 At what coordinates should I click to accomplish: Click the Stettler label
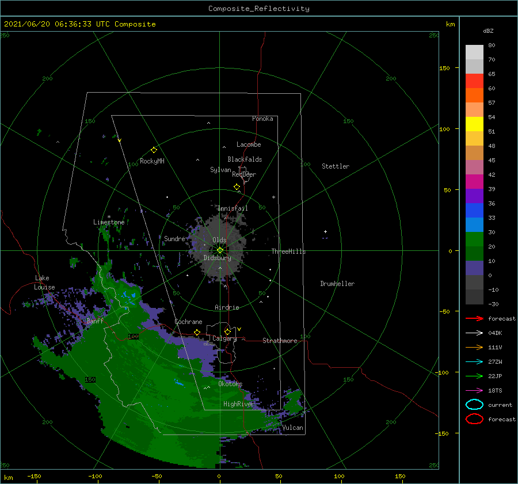(x=336, y=166)
